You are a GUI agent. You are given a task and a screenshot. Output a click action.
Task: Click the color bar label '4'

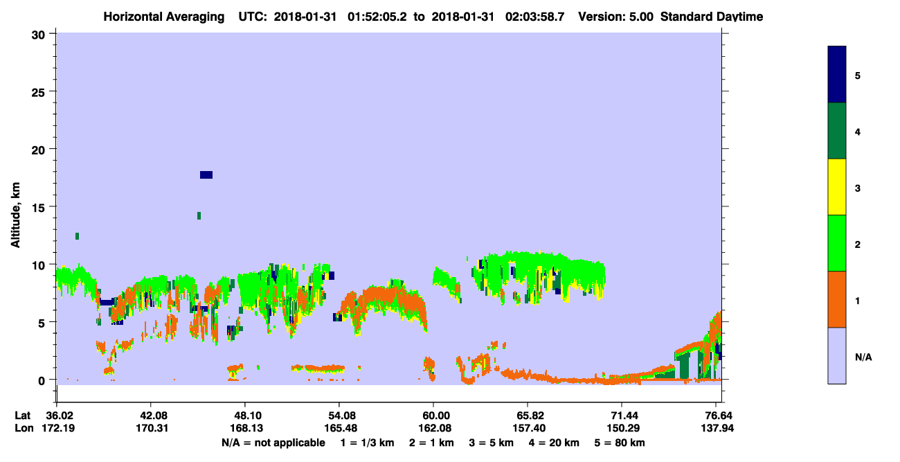click(x=858, y=131)
